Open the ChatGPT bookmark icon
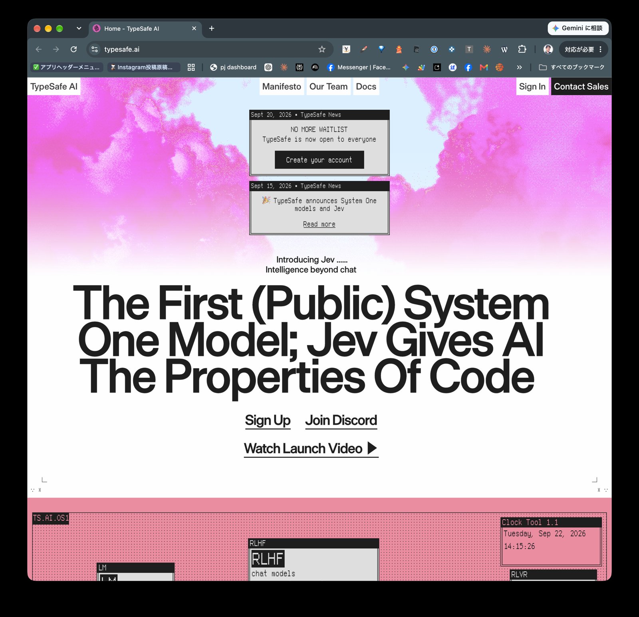The width and height of the screenshot is (639, 617). click(x=268, y=67)
